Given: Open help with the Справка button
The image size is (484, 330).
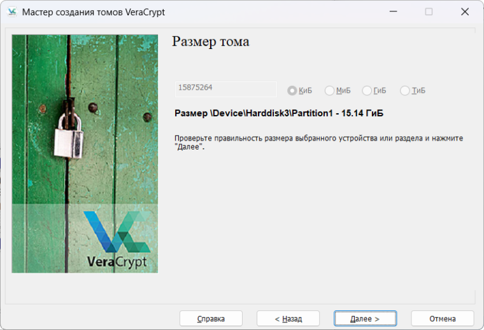Looking at the screenshot, I should tap(211, 319).
